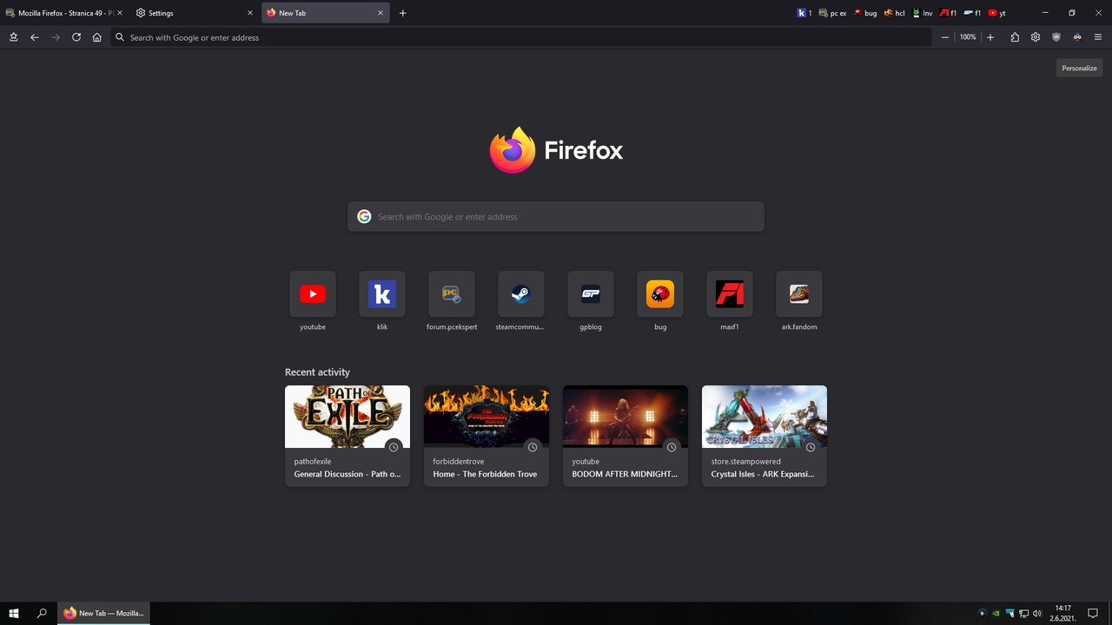Open the 'bug' bookmark in title bar
This screenshot has height=625, width=1112.
tap(864, 13)
